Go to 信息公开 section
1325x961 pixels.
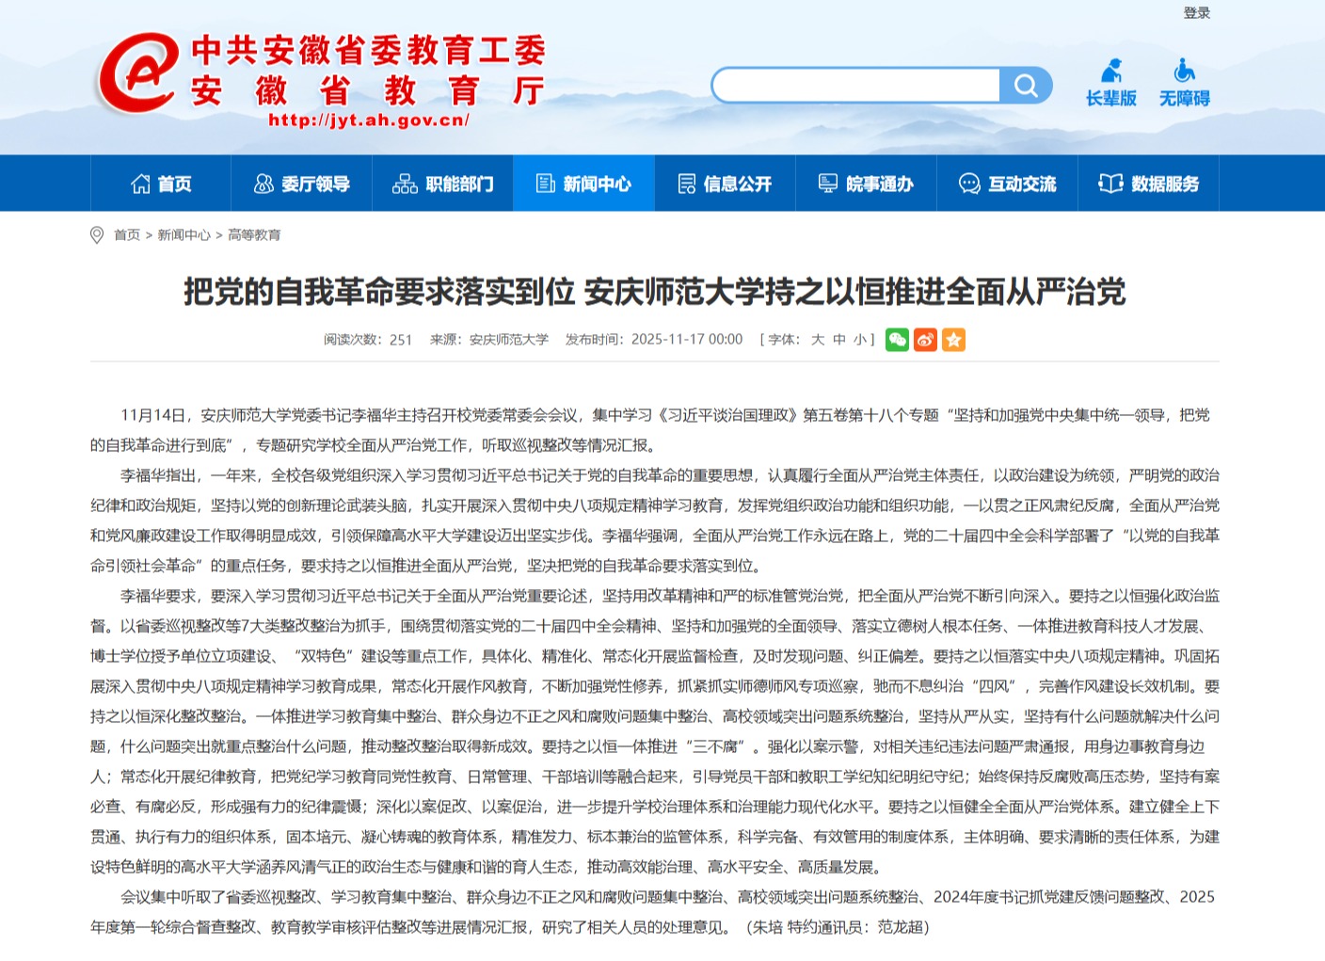point(726,184)
